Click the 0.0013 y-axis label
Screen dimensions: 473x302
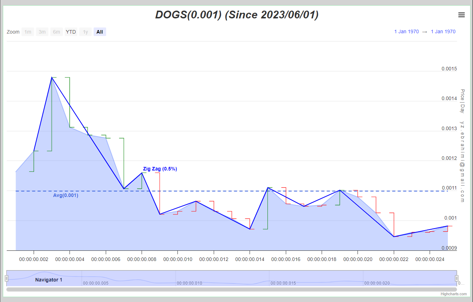pyautogui.click(x=449, y=128)
